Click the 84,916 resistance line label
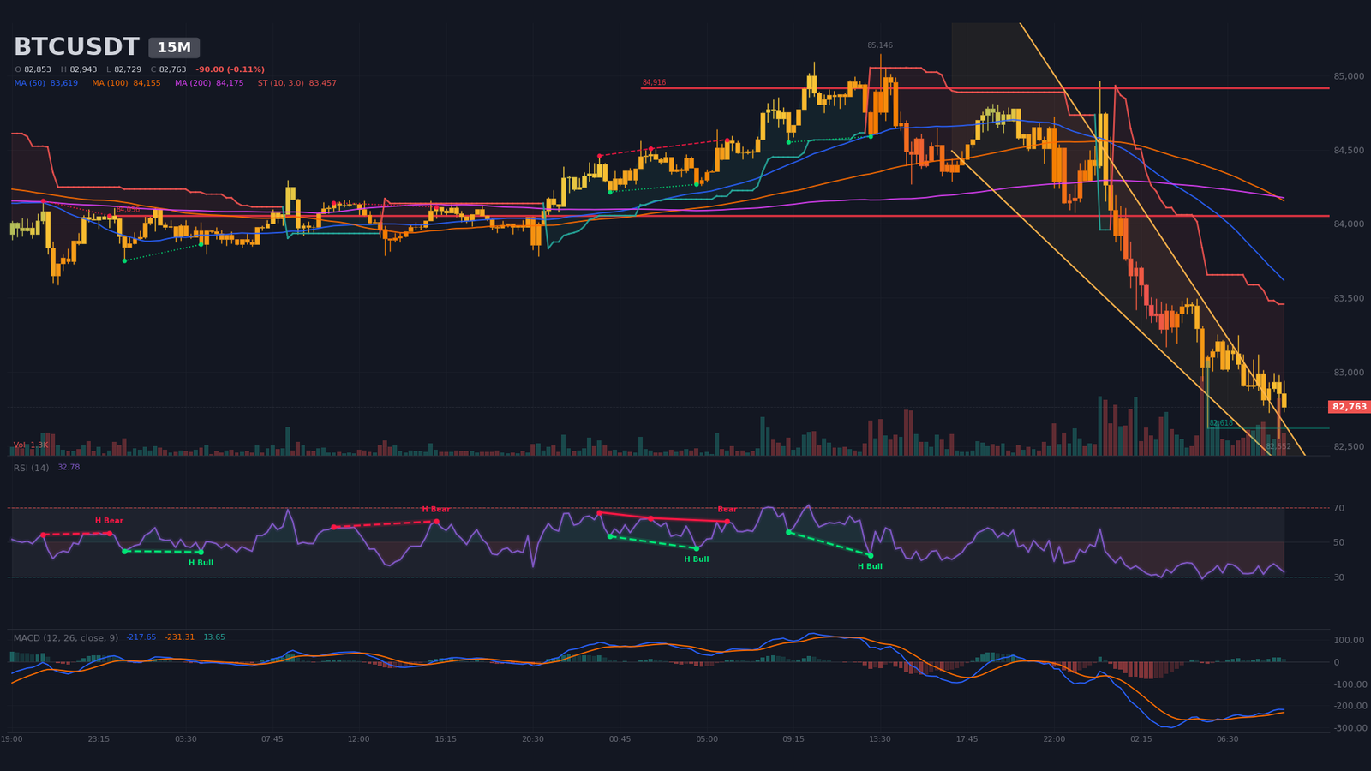 654,82
